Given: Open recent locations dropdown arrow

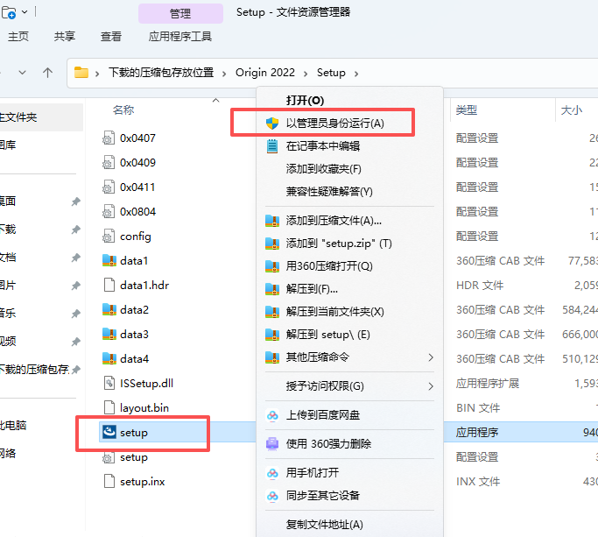Looking at the screenshot, I should click(x=23, y=73).
